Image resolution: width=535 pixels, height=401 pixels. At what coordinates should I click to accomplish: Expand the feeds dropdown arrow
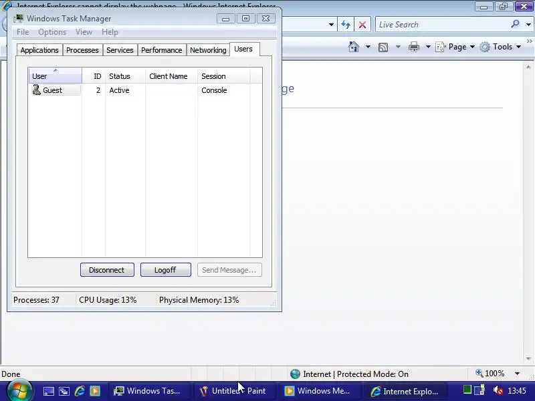tap(398, 47)
